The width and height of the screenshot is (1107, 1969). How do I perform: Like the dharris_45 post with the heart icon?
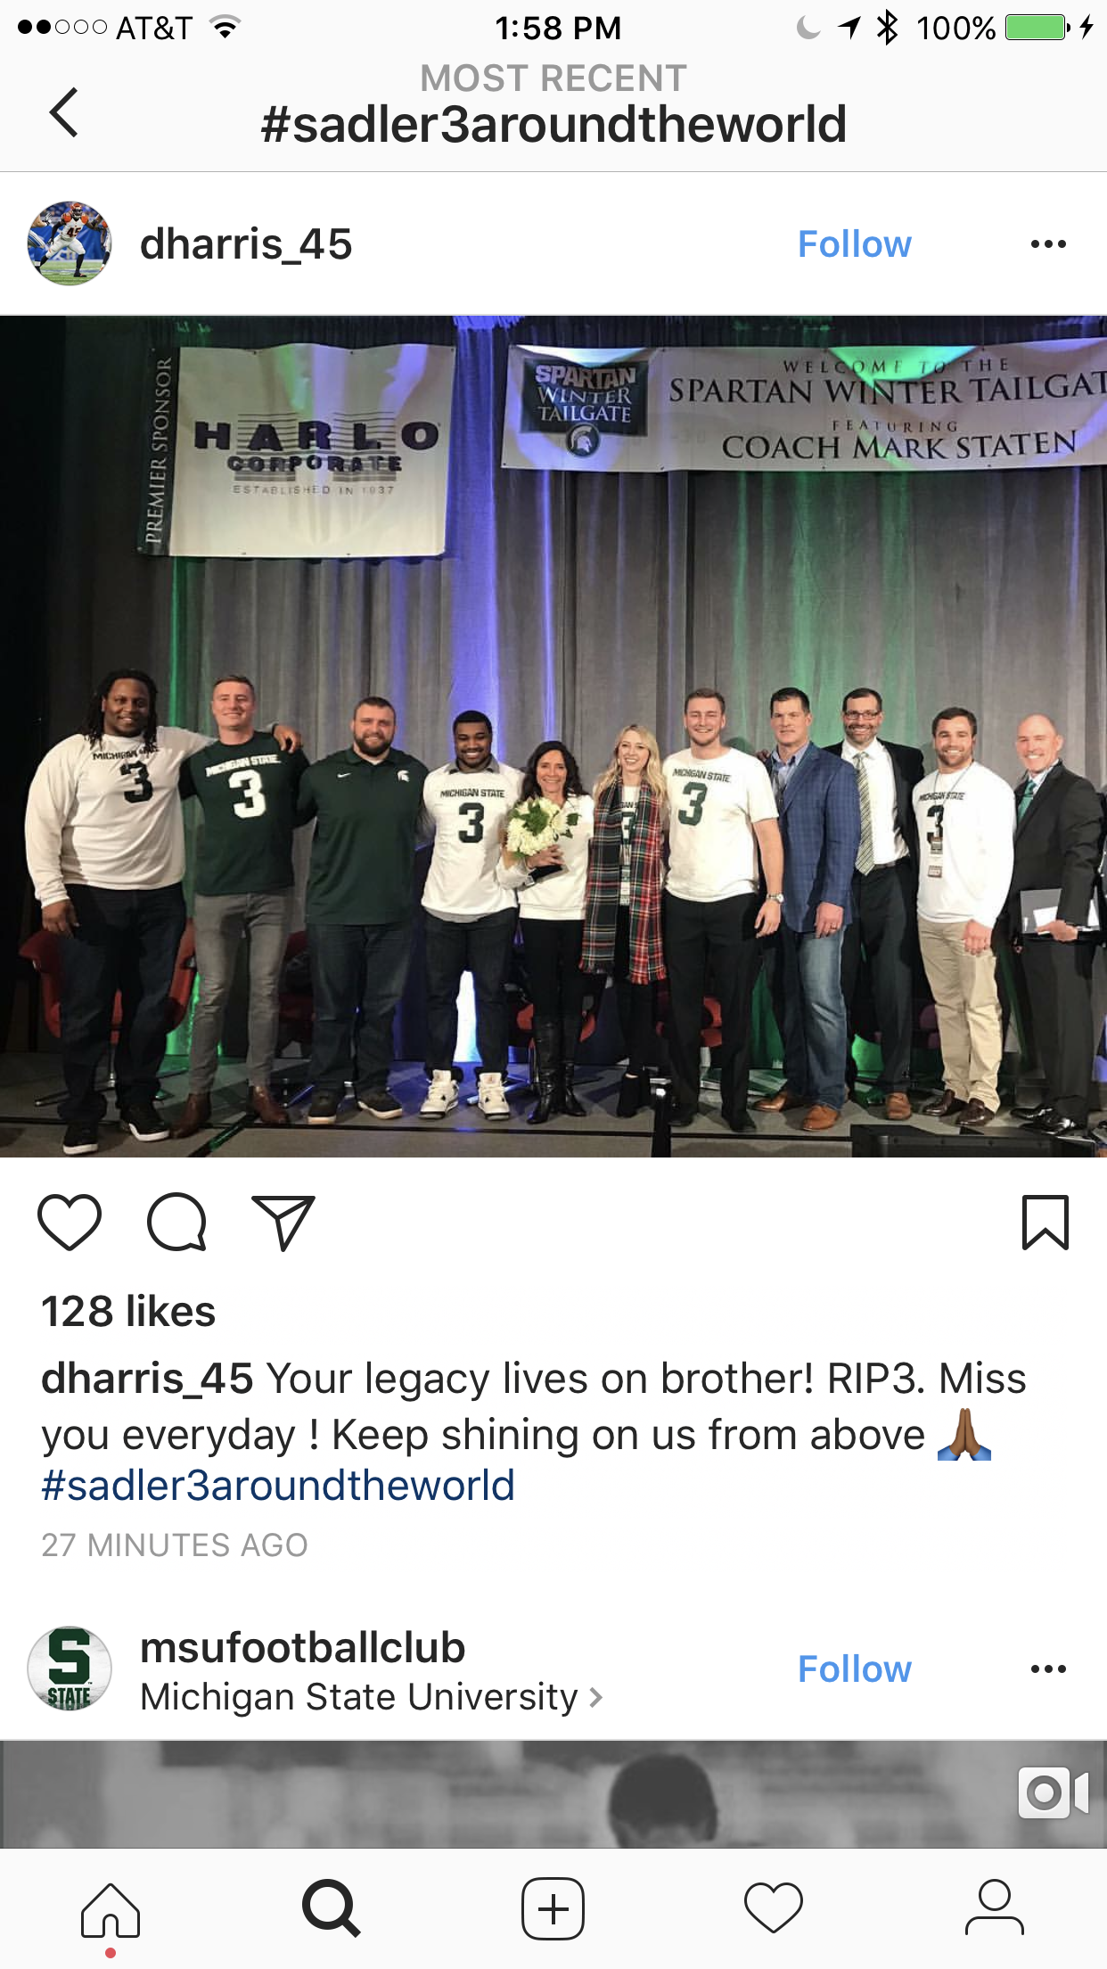70,1222
